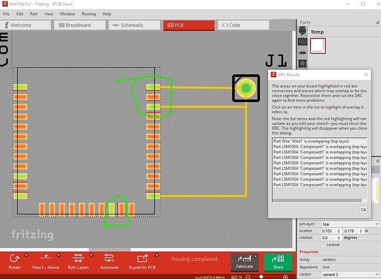Select the last LSM100A Composant1 overlapping entry

click(319, 185)
